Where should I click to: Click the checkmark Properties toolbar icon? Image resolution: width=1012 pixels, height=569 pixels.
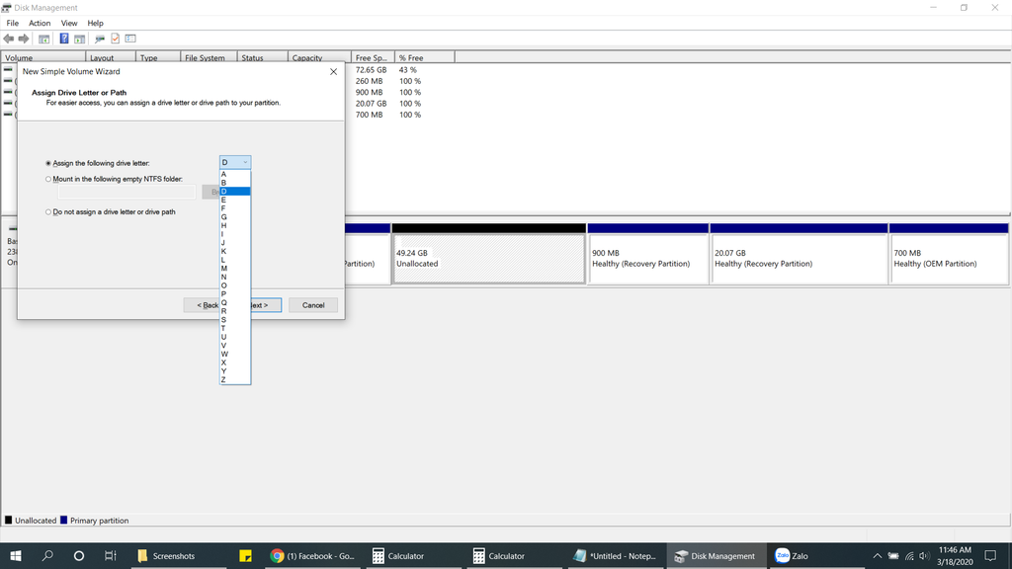point(115,39)
